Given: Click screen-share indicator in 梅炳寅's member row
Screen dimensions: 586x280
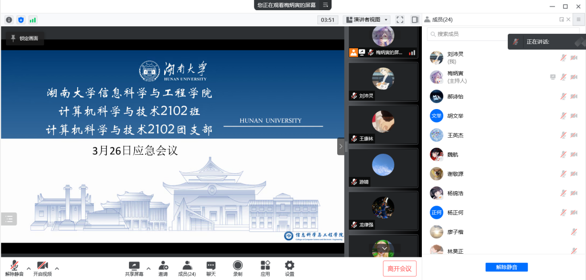Looking at the screenshot, I should tap(553, 77).
